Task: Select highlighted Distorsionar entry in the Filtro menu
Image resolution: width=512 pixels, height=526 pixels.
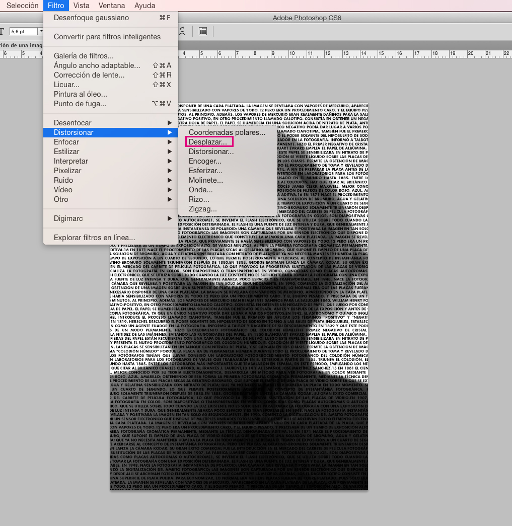Action: point(111,132)
